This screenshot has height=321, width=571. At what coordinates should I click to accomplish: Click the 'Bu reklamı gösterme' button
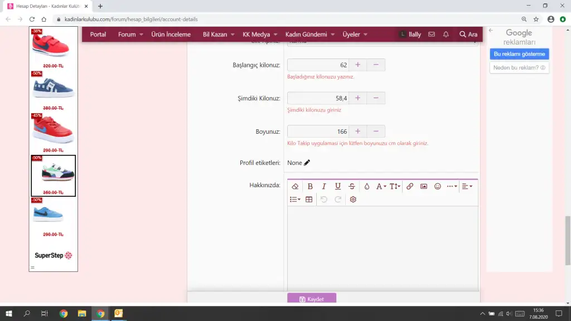pyautogui.click(x=519, y=54)
